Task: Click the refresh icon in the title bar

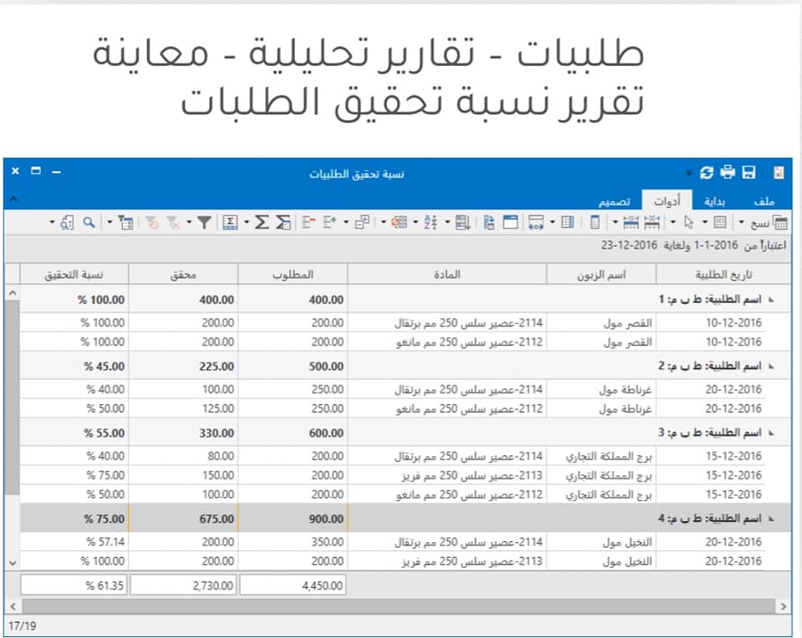Action: click(707, 172)
